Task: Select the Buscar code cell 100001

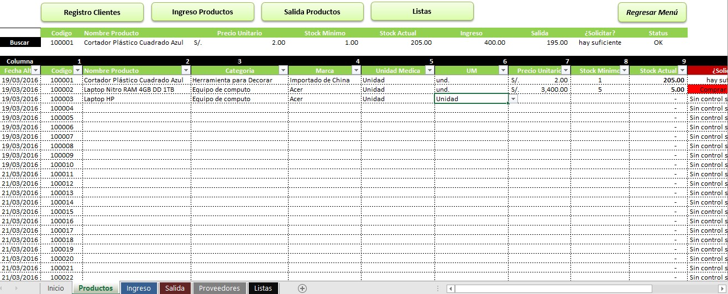Action: pos(61,43)
